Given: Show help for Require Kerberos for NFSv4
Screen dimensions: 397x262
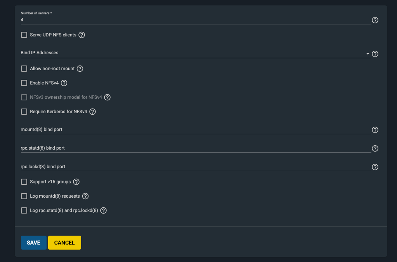Looking at the screenshot, I should pos(92,112).
